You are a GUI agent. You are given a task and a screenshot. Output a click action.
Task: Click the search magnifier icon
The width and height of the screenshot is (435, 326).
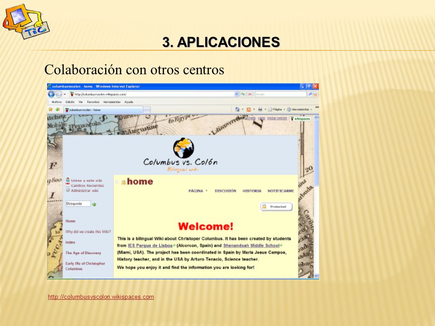click(310, 94)
